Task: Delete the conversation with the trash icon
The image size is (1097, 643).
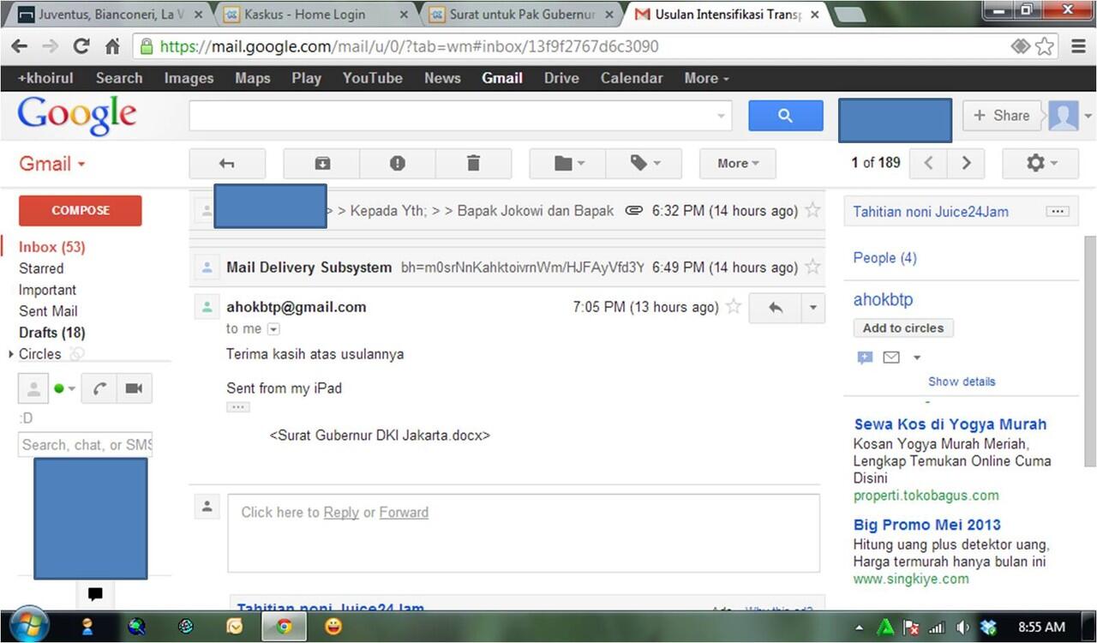Action: pos(474,163)
